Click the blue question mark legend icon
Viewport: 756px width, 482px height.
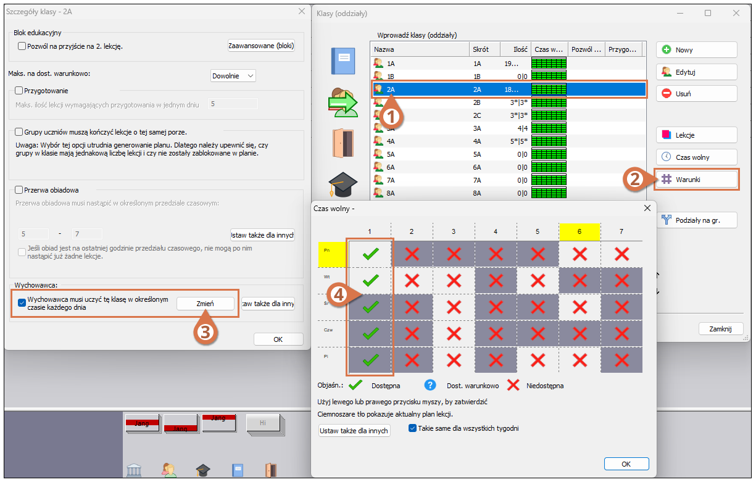[431, 385]
